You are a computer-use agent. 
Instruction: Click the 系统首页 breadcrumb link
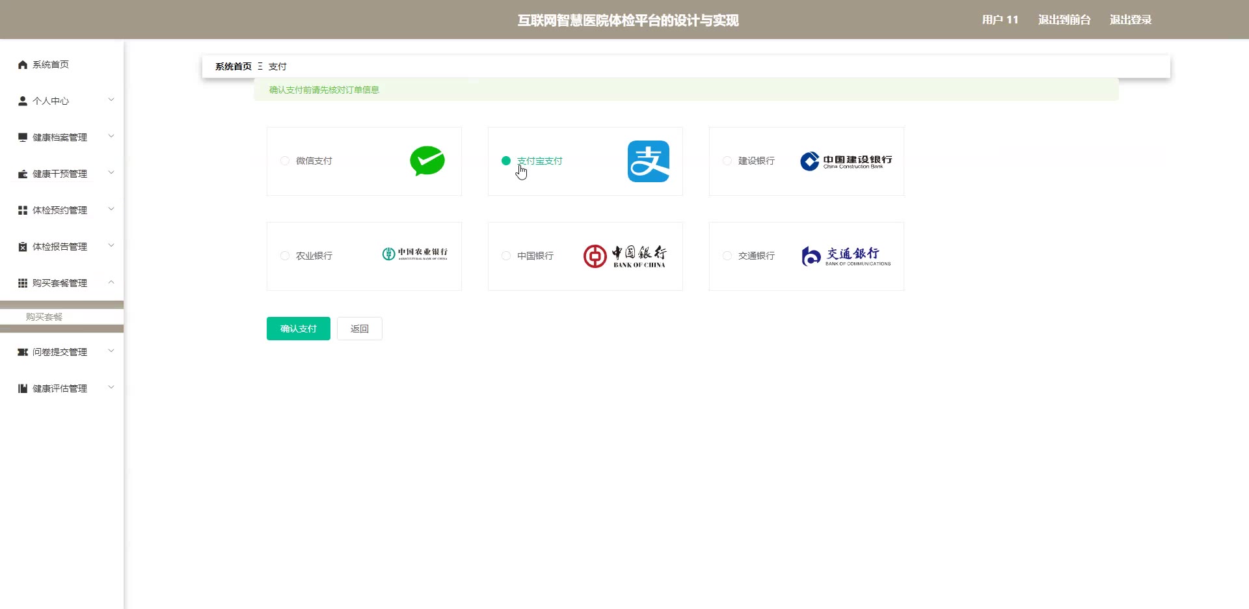click(x=234, y=66)
